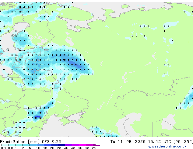Click the '40' legend scale label
193x149 pixels.
[80, 148]
